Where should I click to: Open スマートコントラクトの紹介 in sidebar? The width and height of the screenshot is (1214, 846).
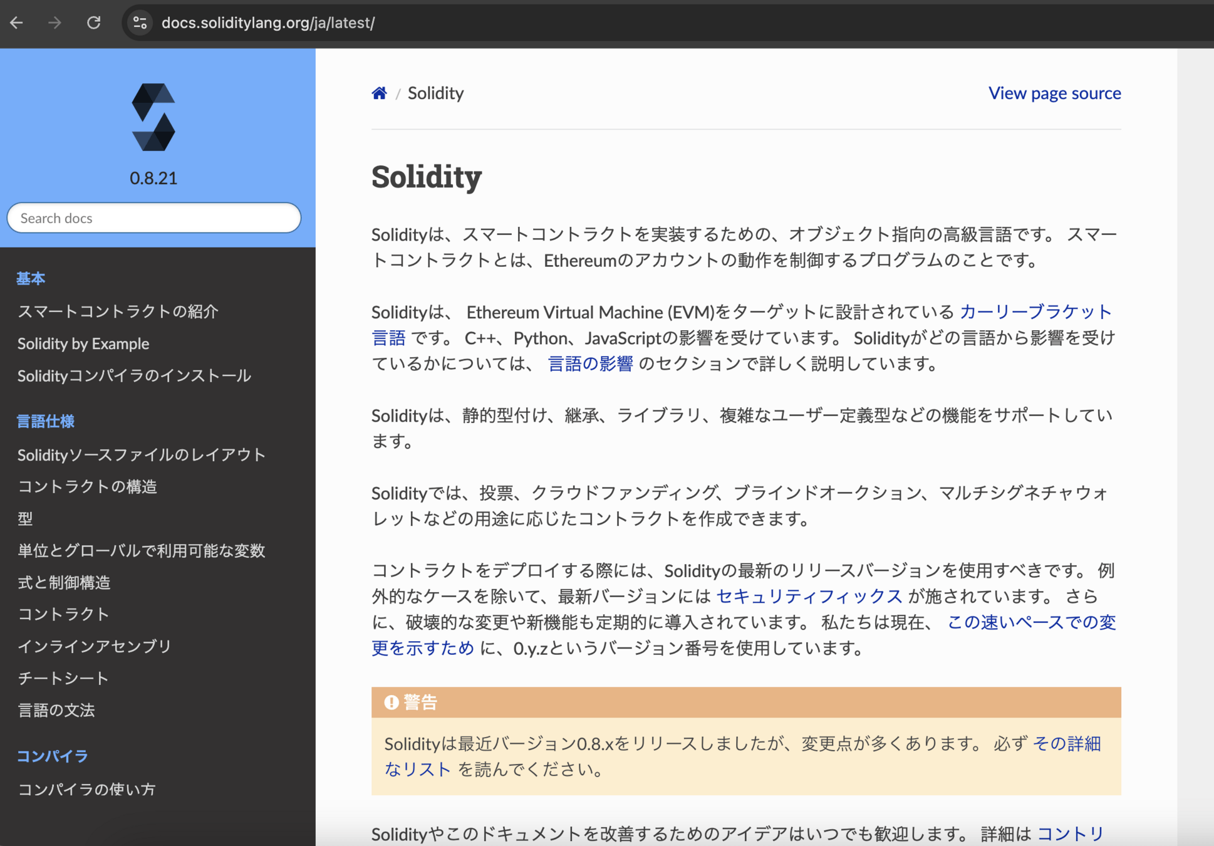coord(118,311)
